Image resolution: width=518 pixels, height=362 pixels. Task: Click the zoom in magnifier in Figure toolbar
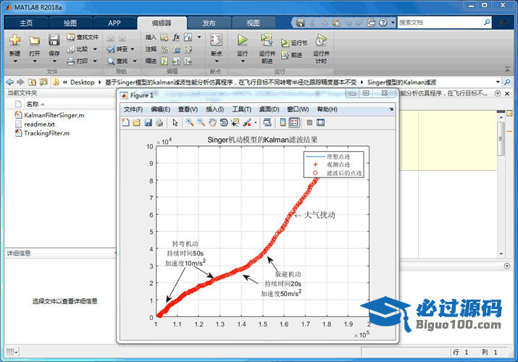pyautogui.click(x=190, y=122)
